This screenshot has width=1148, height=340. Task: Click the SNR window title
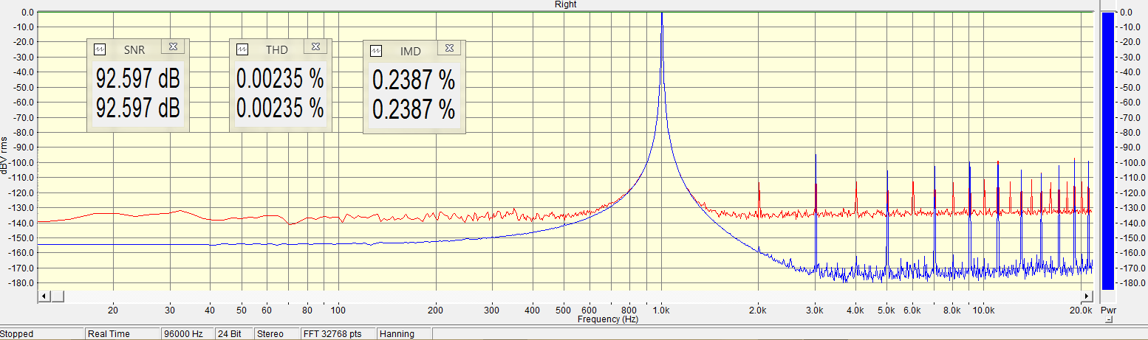(x=134, y=49)
